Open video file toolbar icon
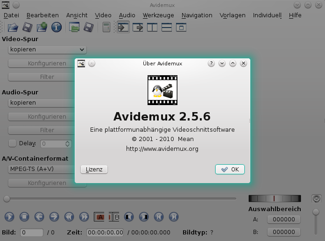This screenshot has height=241, width=325. 13,28
